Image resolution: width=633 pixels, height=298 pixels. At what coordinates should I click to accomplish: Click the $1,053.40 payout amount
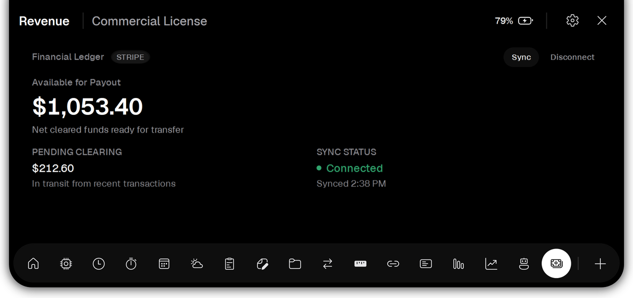coord(88,106)
